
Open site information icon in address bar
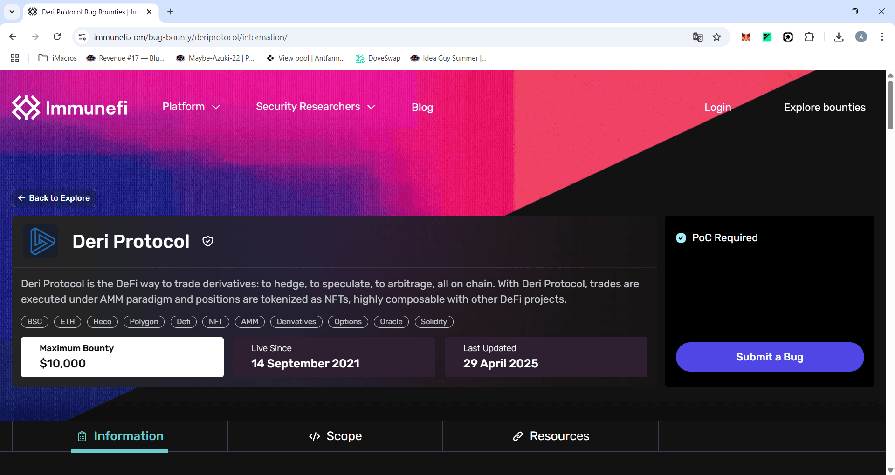[82, 37]
